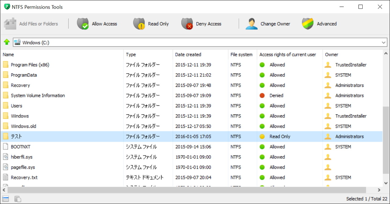Navigate up with the green arrow icon
This screenshot has height=204, width=390.
click(x=6, y=42)
